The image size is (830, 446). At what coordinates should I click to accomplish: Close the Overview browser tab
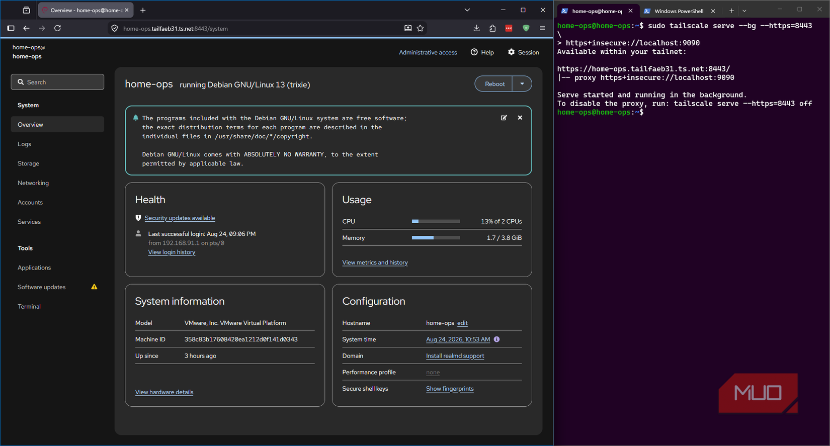tap(126, 10)
